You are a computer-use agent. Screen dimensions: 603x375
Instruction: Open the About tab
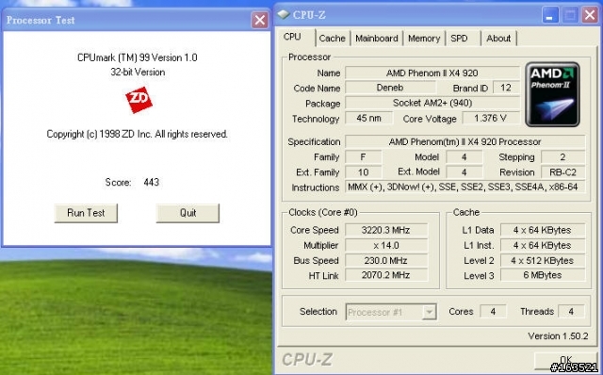498,39
